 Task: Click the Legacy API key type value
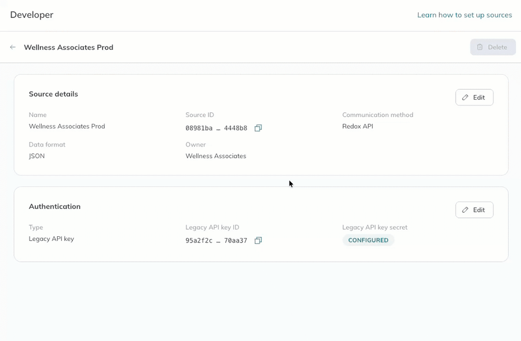[52, 239]
